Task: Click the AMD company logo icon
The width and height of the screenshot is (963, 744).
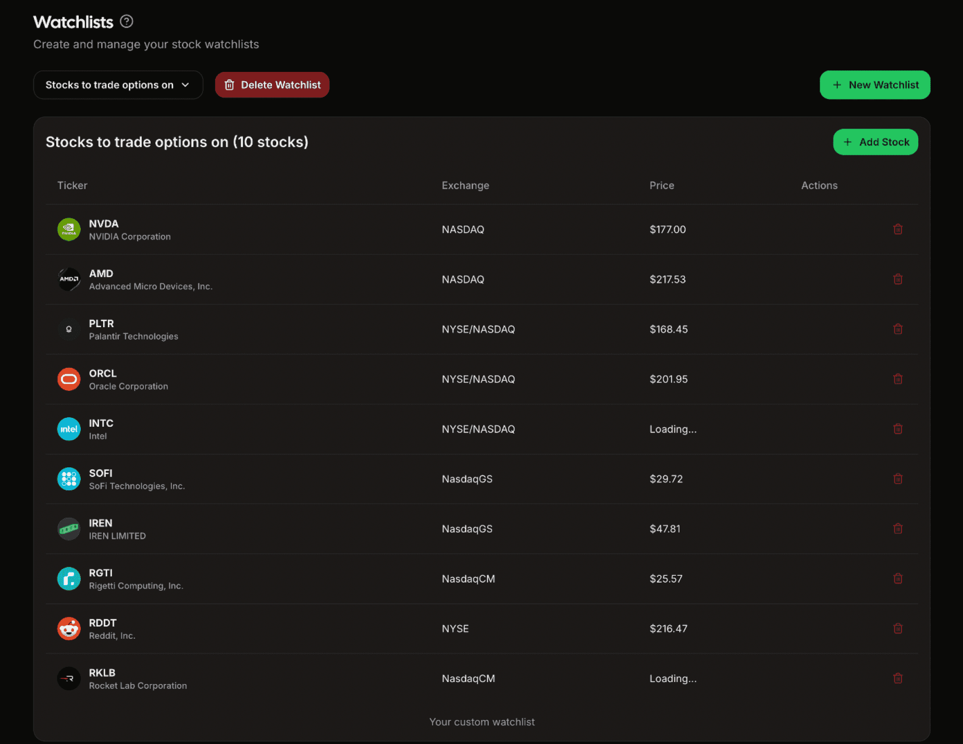Action: [68, 279]
